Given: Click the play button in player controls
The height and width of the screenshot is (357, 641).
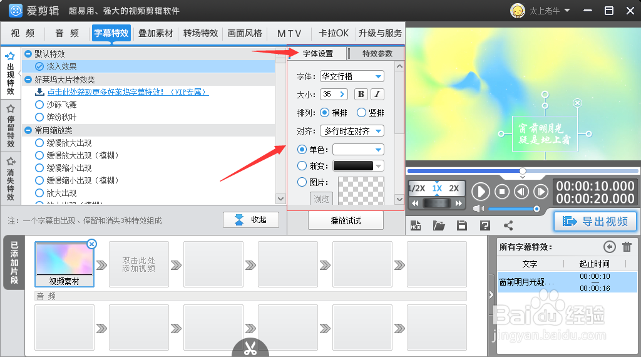Looking at the screenshot, I should (481, 192).
